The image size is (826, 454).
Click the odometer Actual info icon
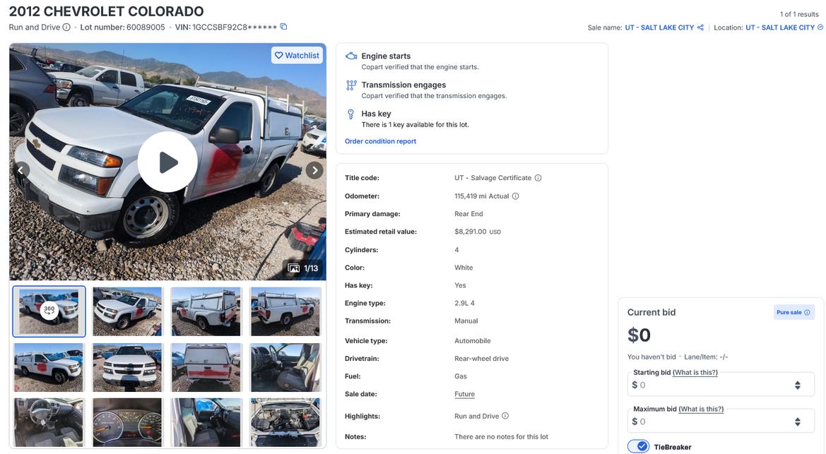pyautogui.click(x=516, y=196)
